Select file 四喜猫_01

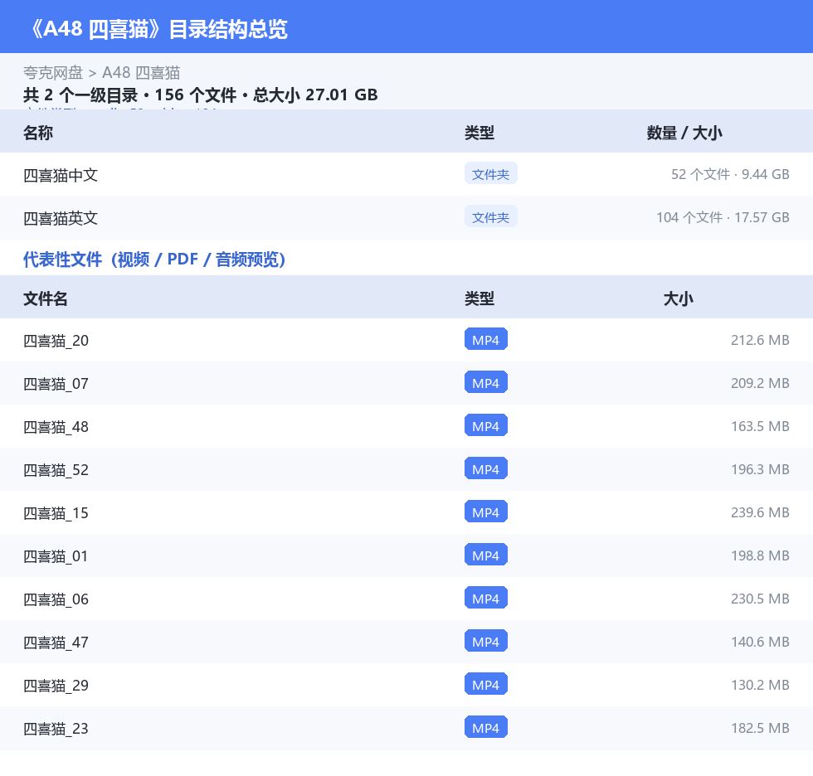pyautogui.click(x=56, y=555)
